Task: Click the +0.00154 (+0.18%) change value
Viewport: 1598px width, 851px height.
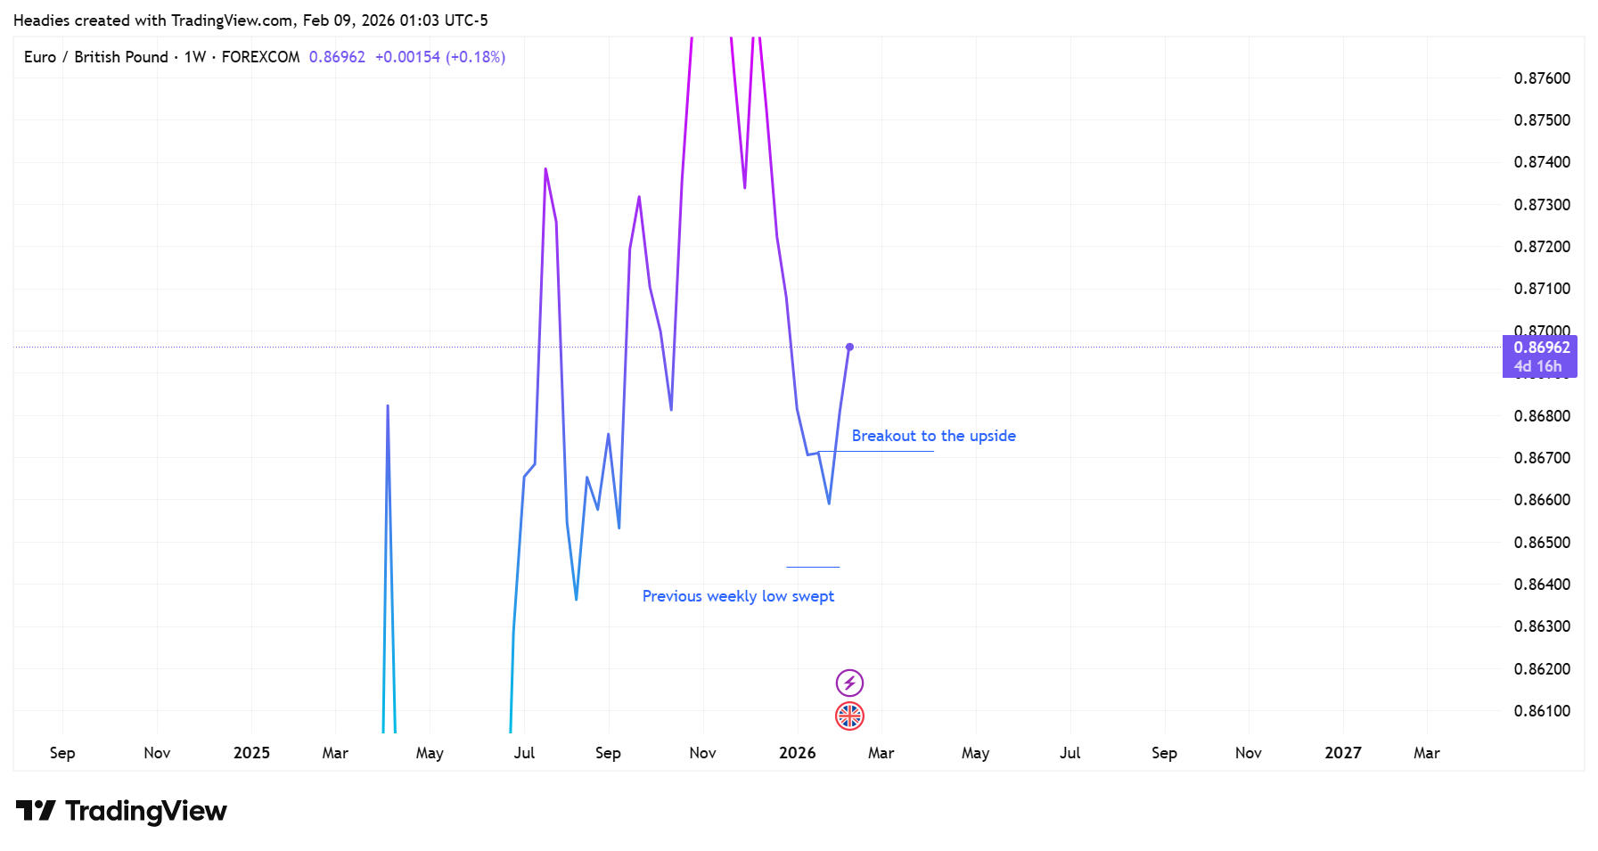Action: coord(439,57)
